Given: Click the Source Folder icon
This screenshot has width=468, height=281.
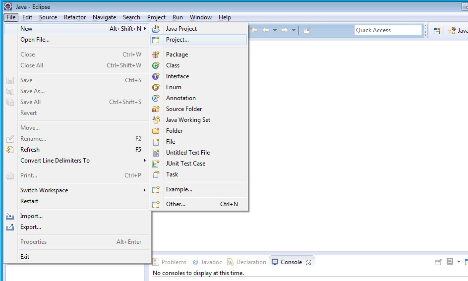Looking at the screenshot, I should point(156,109).
